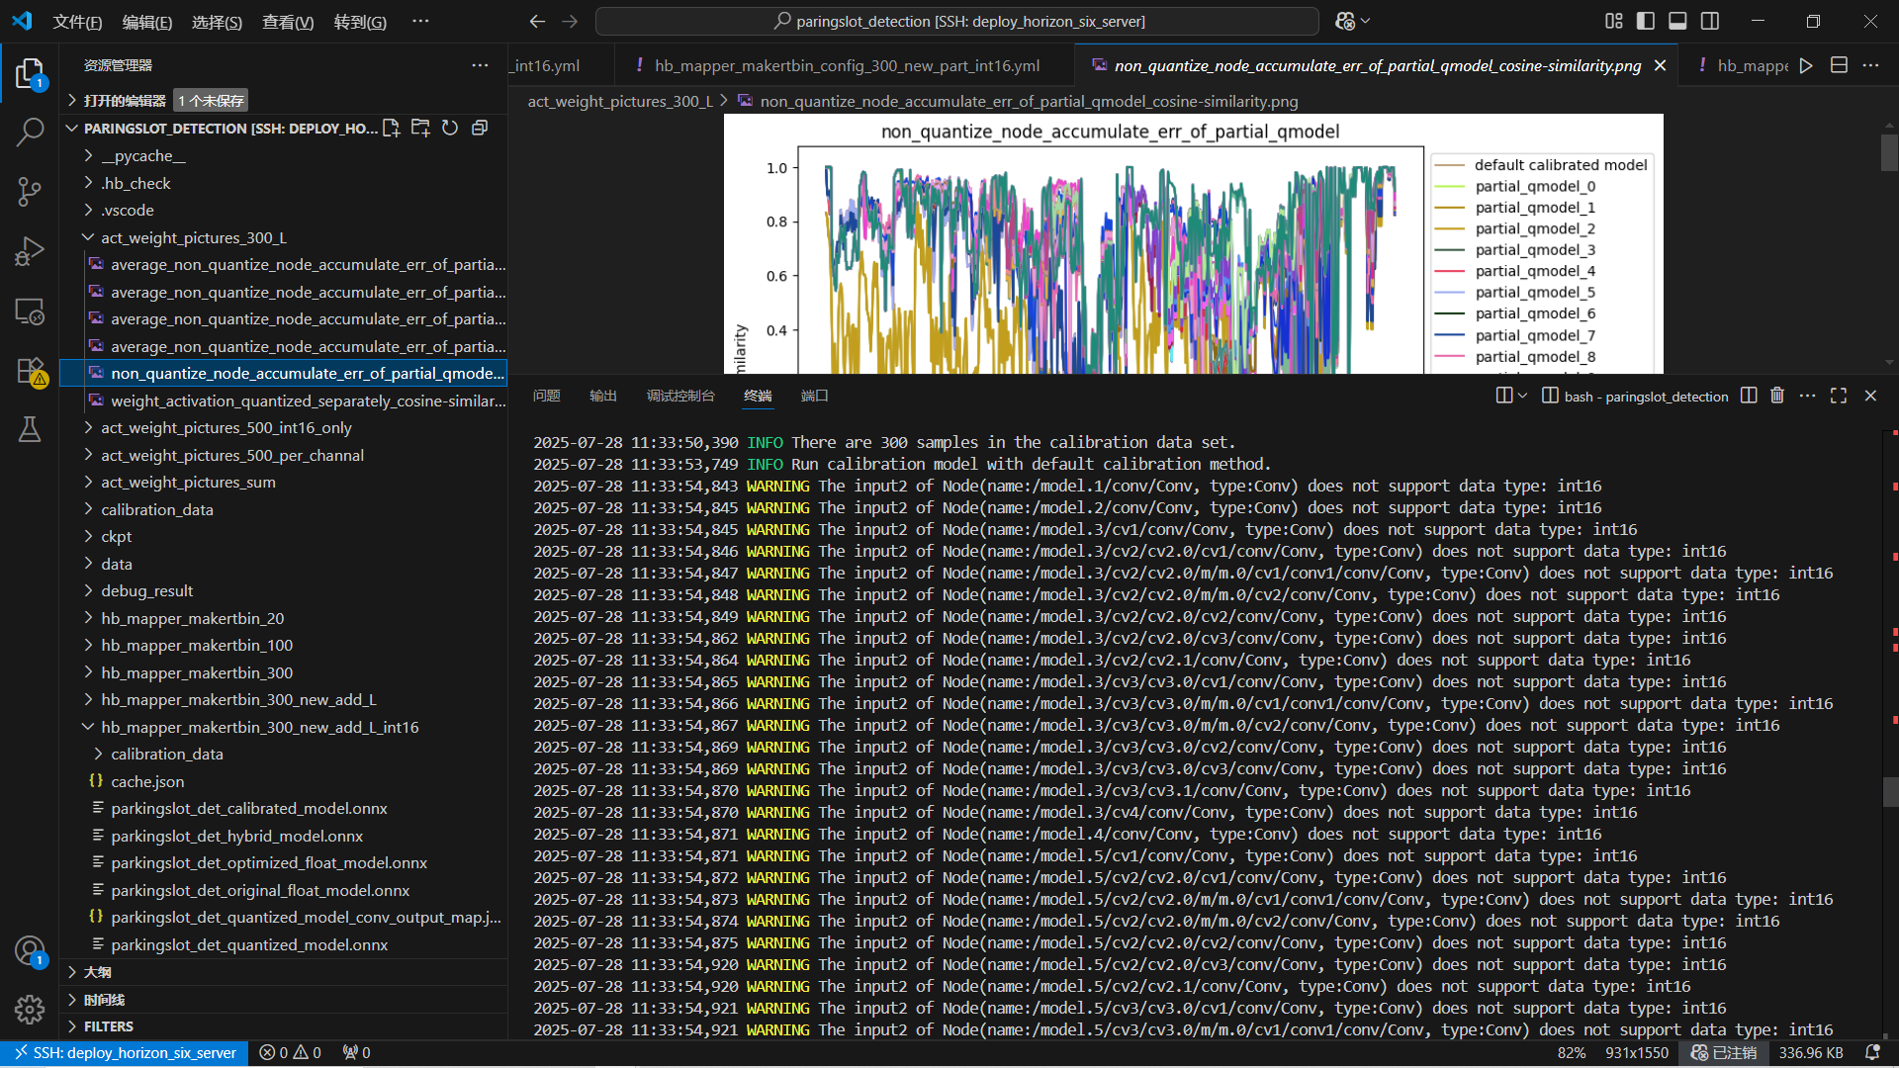The width and height of the screenshot is (1899, 1068).
Task: Open Source Control view
Action: point(30,191)
